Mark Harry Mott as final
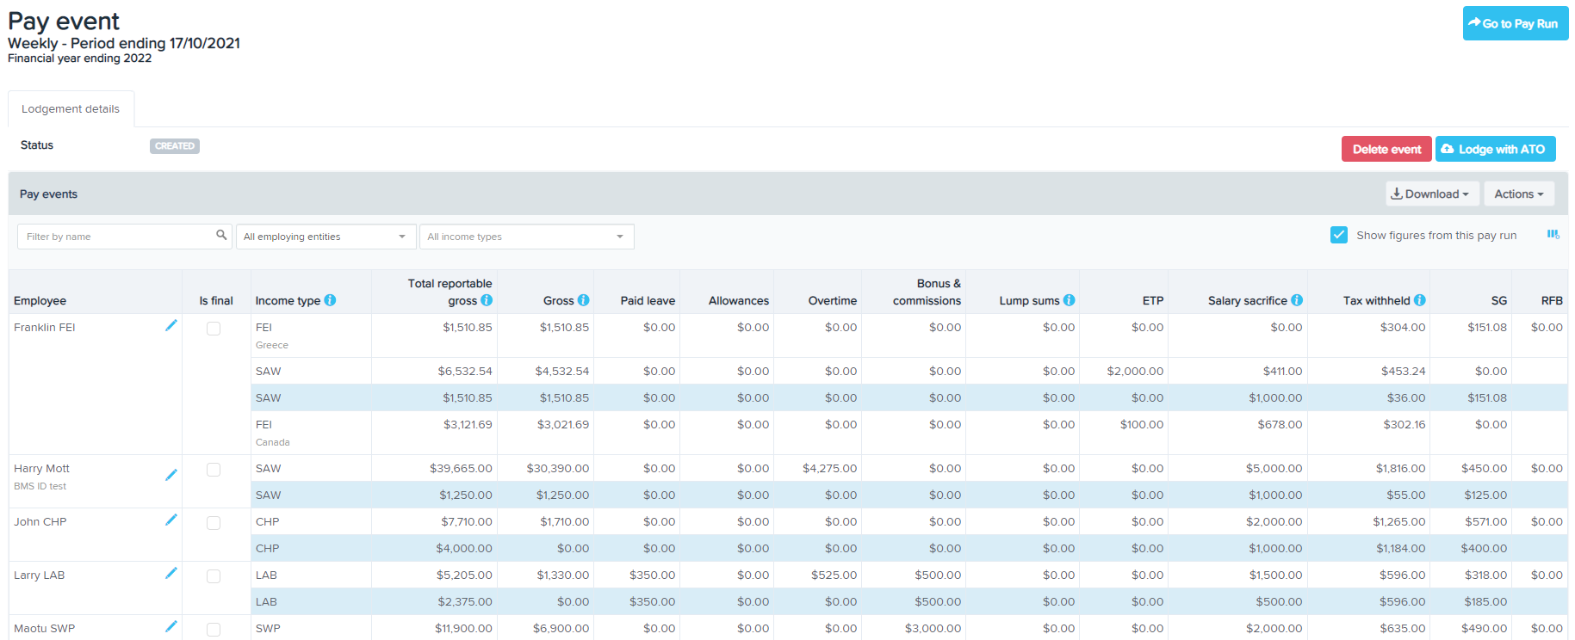 pos(214,470)
